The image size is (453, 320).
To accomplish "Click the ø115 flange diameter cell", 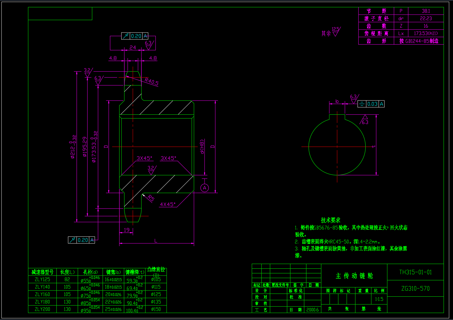I will [156, 287].
